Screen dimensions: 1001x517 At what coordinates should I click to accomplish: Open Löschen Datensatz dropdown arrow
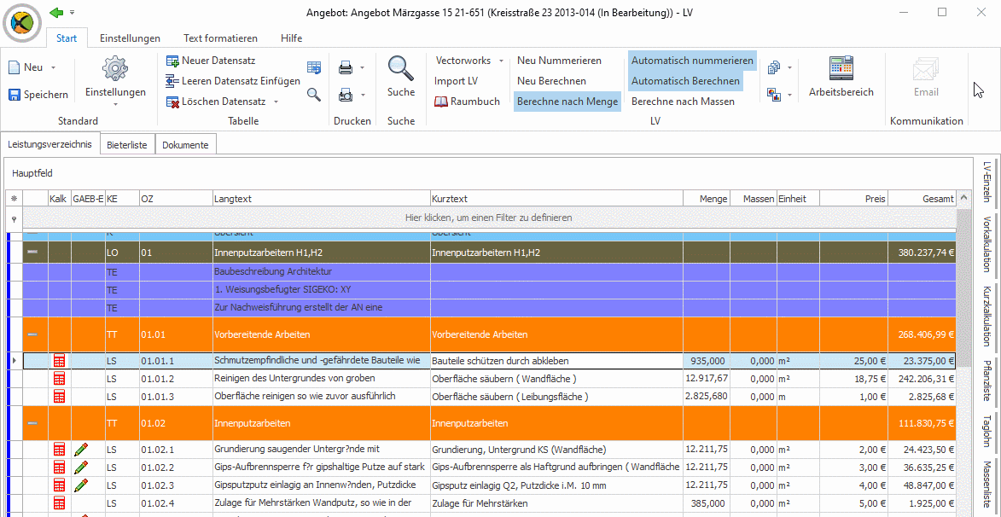click(x=276, y=102)
